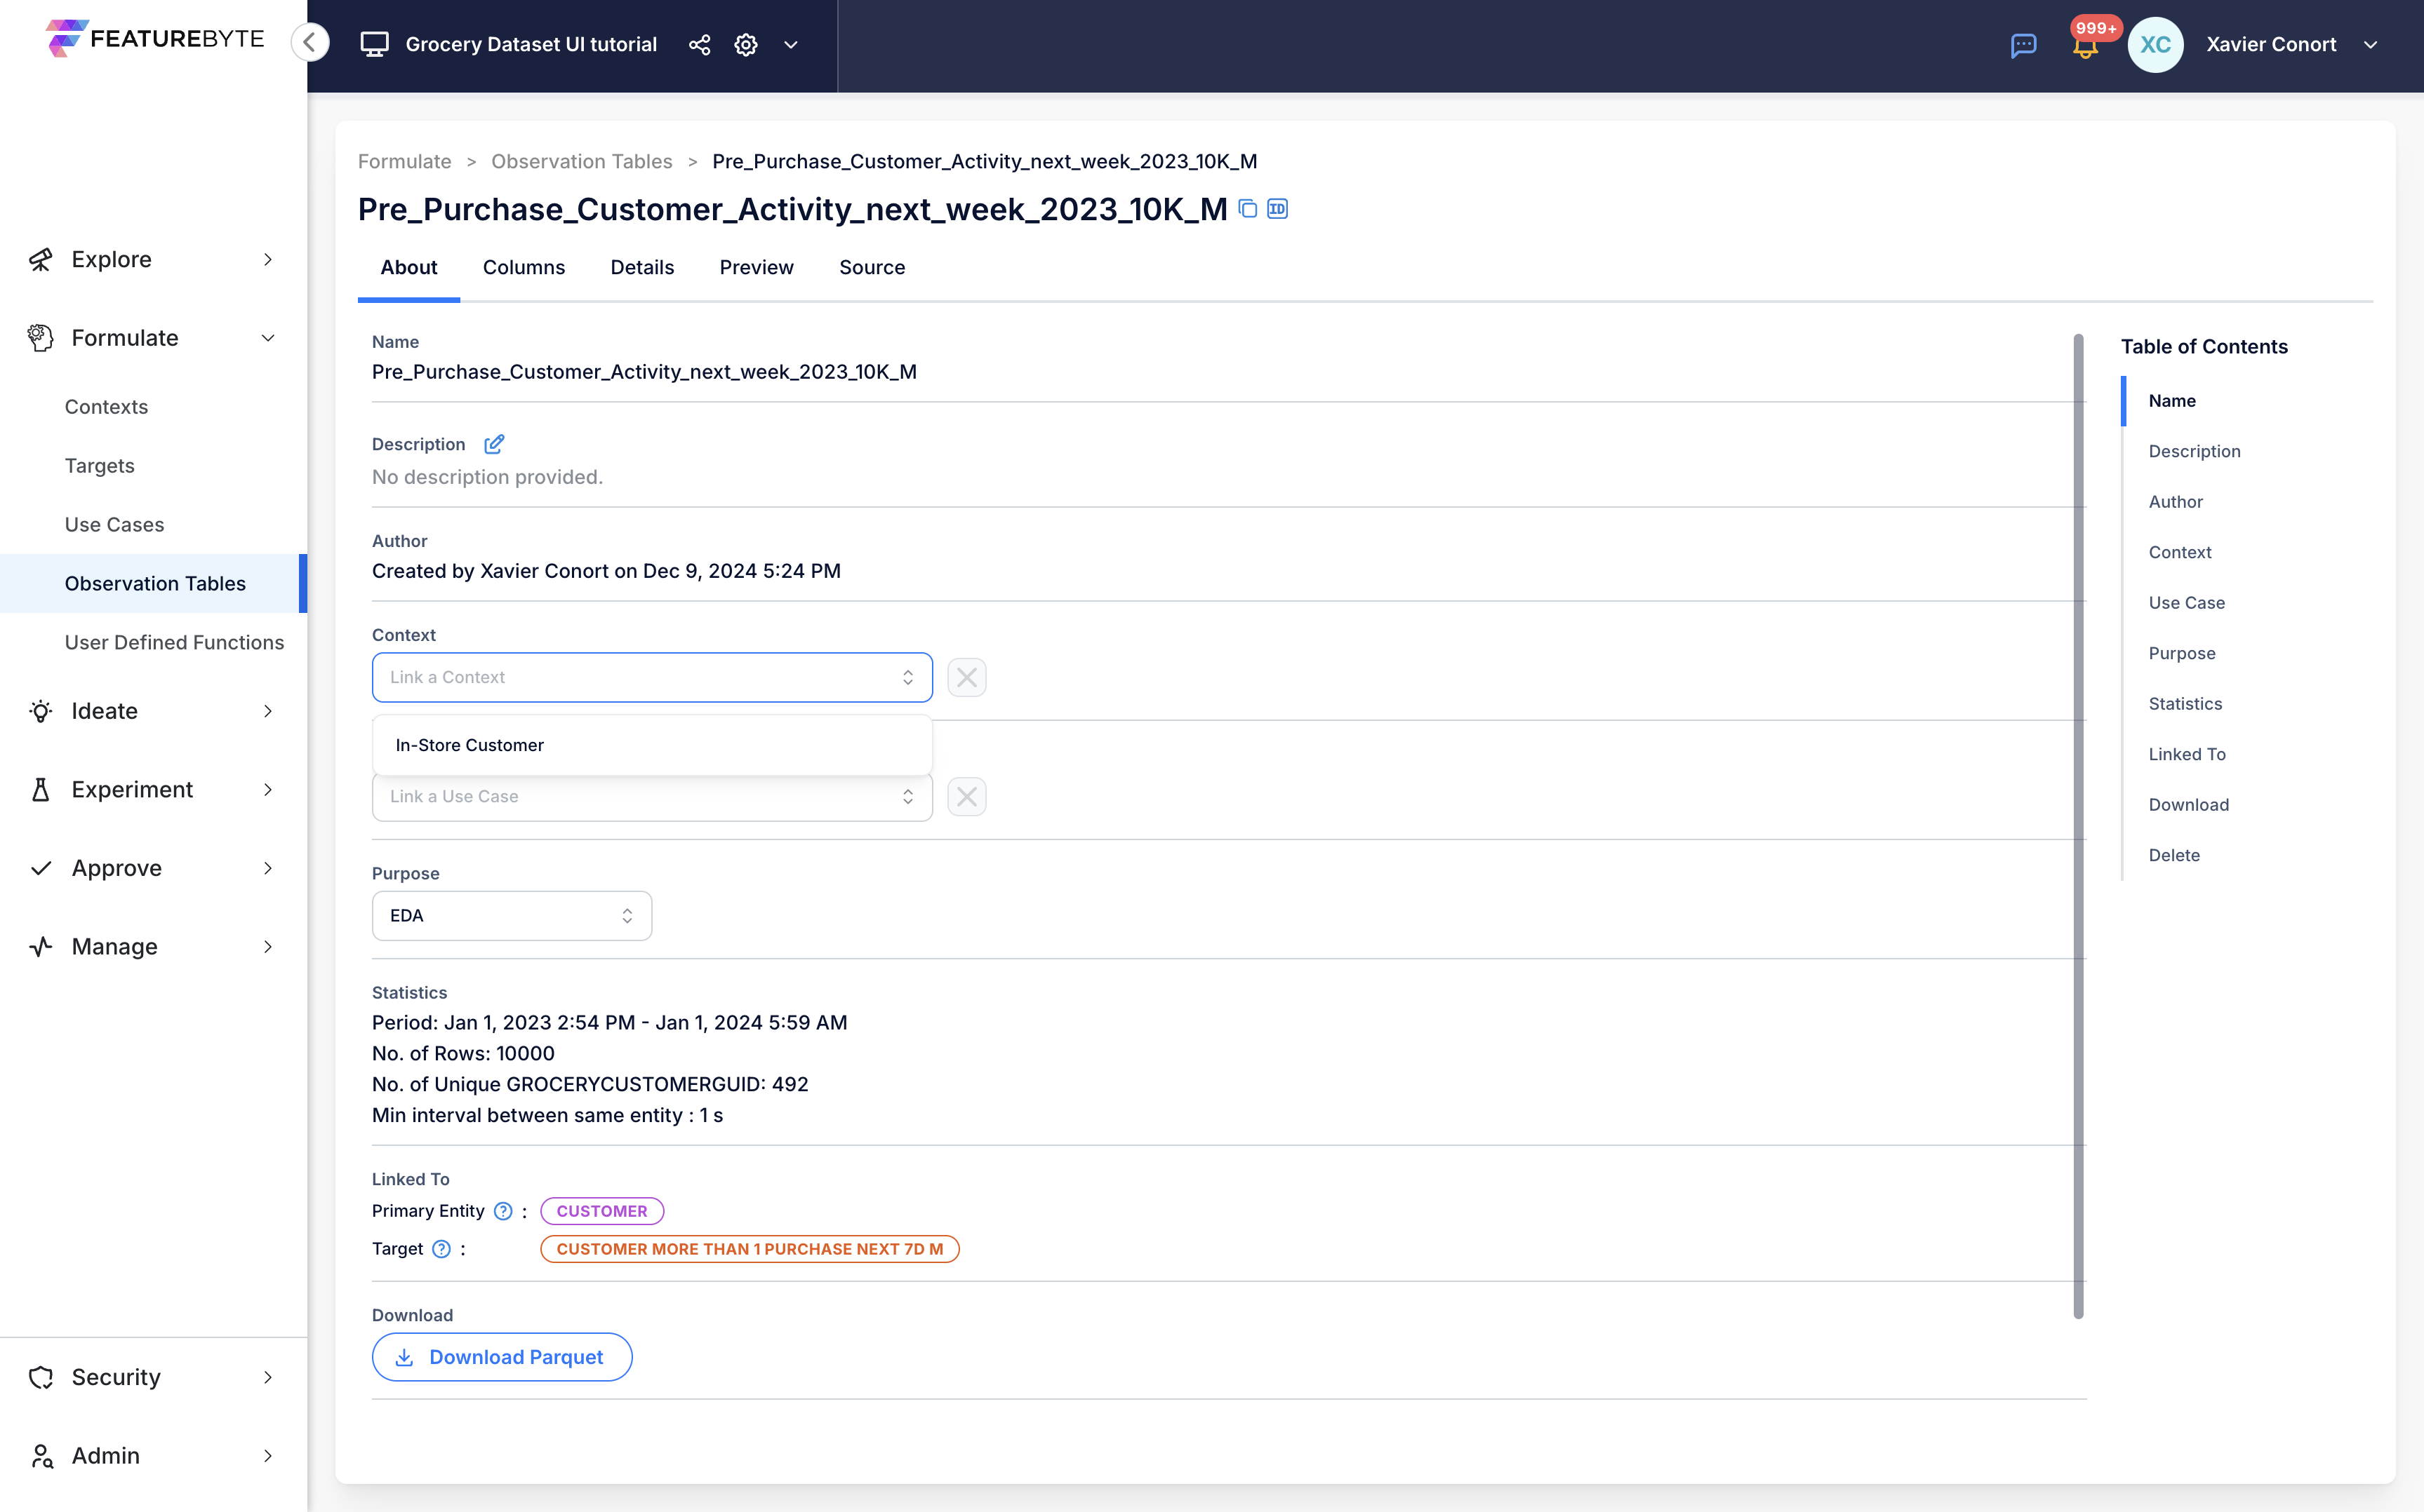Viewport: 2424px width, 1512px height.
Task: Collapse the Formulate menu section
Action: 267,338
